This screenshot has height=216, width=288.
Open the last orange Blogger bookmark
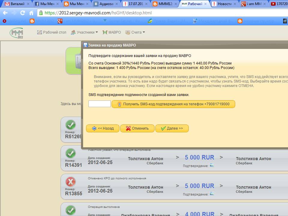click(240, 21)
